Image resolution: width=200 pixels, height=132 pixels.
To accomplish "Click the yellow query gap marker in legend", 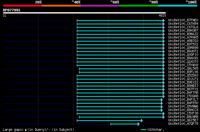I will pos(26,130).
